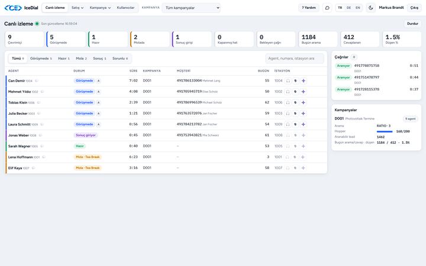The width and height of the screenshot is (426, 266).
Task: Click the Hopper progress bar
Action: (x=385, y=131)
